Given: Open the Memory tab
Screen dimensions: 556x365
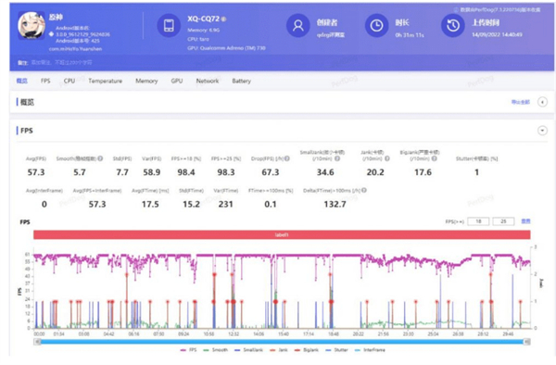Looking at the screenshot, I should point(146,81).
